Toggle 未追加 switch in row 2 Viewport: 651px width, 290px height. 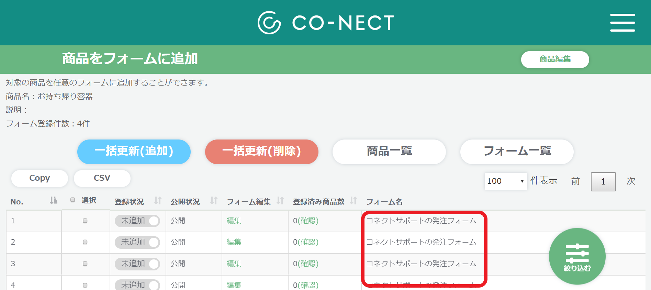click(x=137, y=242)
